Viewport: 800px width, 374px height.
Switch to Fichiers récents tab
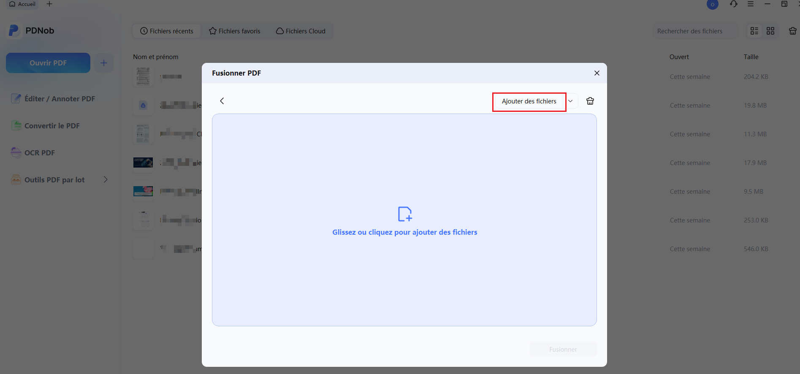tap(167, 31)
